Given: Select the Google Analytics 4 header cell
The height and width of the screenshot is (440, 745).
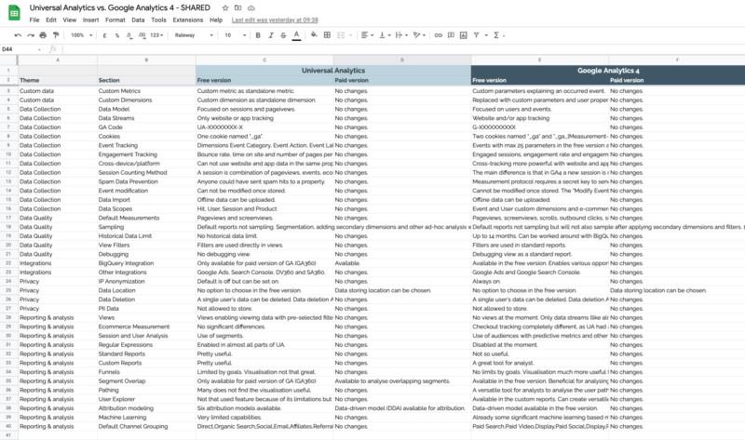Looking at the screenshot, I should pos(608,71).
